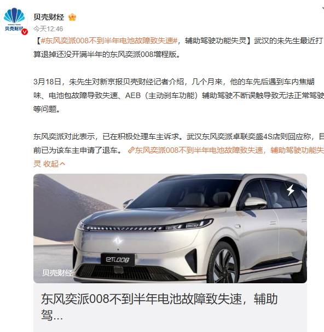The height and width of the screenshot is (332, 324).
Task: Click the eπ008 license plate in the photo
Action: 118,259
